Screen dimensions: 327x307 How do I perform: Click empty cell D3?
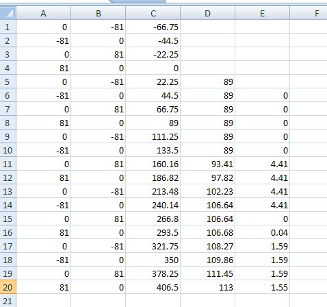[207, 54]
